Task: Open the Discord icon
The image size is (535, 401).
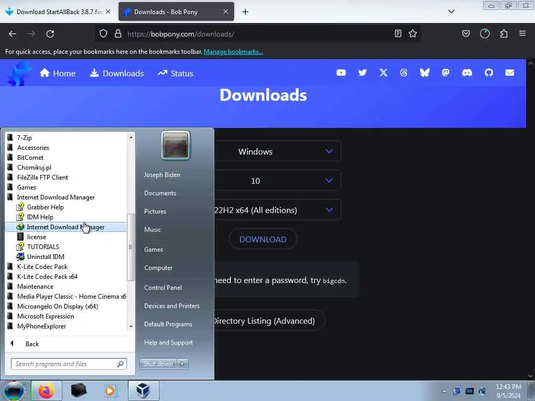Action: [467, 73]
